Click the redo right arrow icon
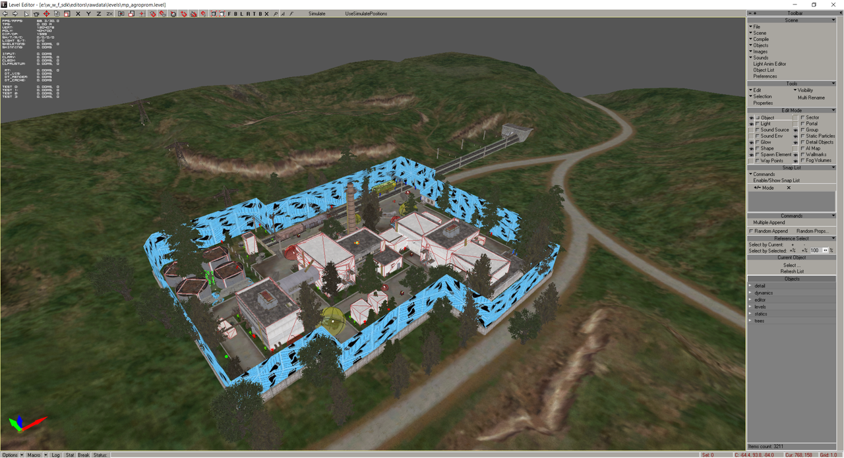This screenshot has width=844, height=458. click(15, 13)
